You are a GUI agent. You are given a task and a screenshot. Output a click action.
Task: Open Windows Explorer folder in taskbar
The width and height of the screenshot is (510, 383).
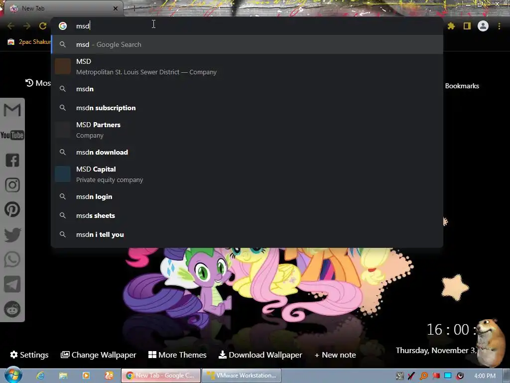click(x=63, y=376)
